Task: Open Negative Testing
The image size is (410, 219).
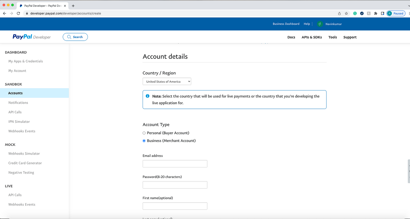Action: pos(21,172)
